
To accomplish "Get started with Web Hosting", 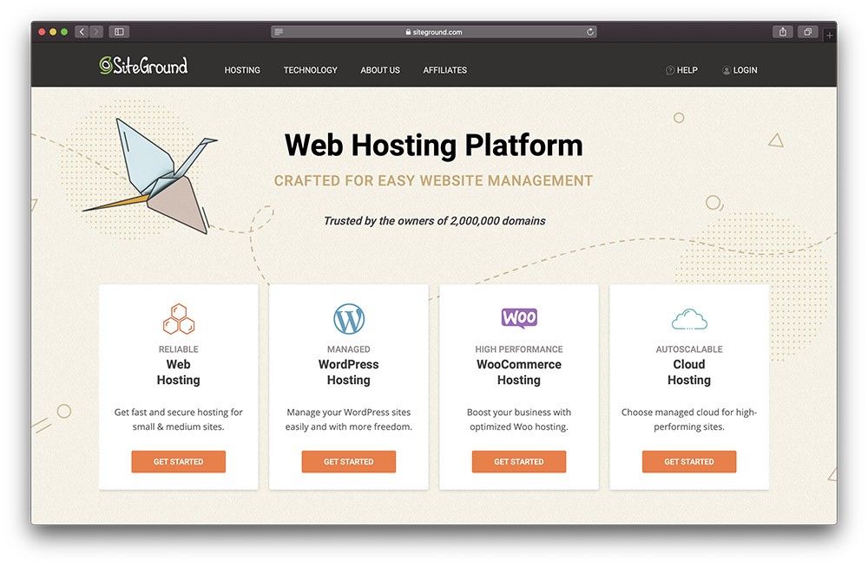I will click(x=178, y=461).
